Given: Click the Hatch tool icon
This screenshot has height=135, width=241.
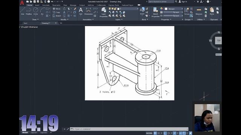Looking at the screenshot, I should tap(47, 16).
